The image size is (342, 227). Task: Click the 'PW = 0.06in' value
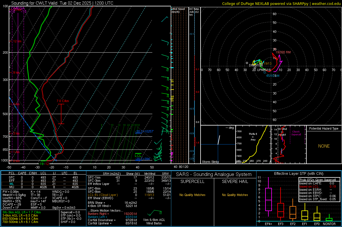11,192
